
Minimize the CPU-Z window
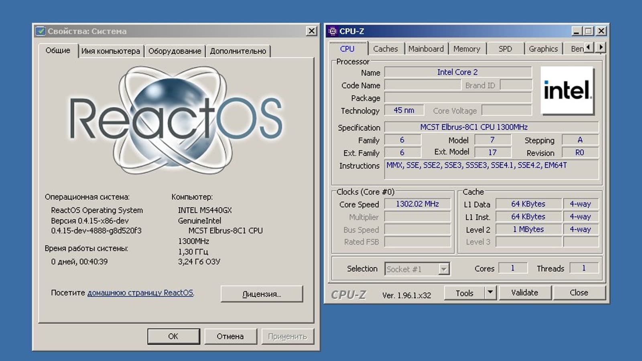[x=577, y=31]
